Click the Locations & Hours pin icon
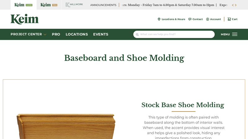 pyautogui.click(x=159, y=19)
